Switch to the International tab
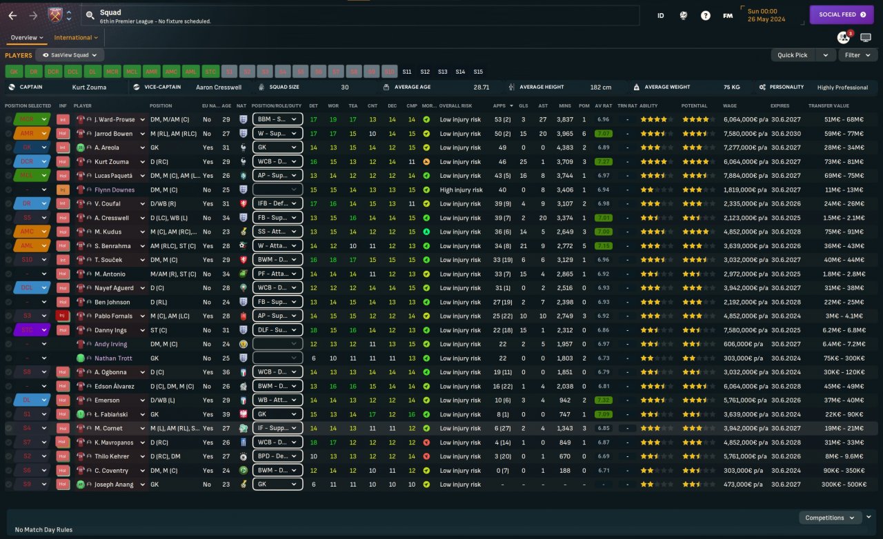Image resolution: width=883 pixels, height=539 pixels. 76,37
